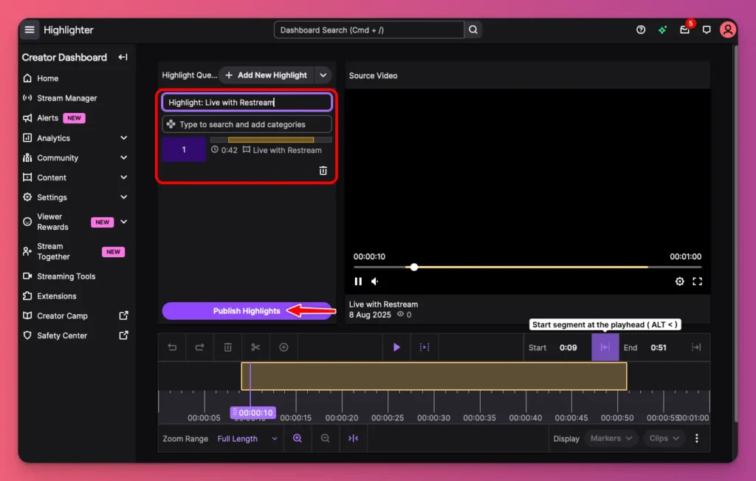Collapse the Creator Dashboard sidebar

click(x=123, y=57)
